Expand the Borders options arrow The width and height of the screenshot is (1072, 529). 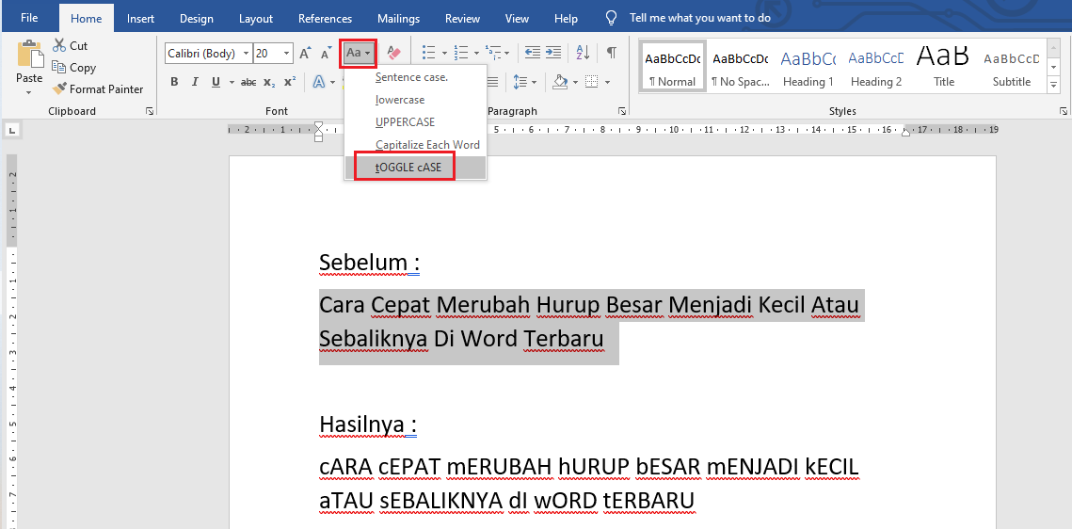[607, 82]
